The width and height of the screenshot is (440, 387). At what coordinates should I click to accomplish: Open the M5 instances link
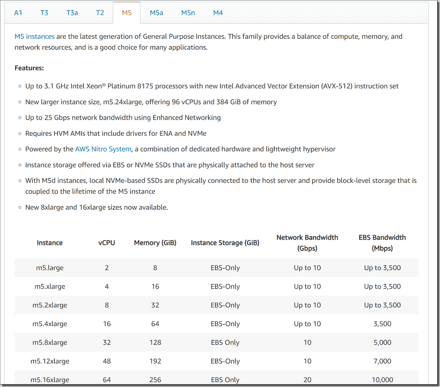click(x=34, y=36)
